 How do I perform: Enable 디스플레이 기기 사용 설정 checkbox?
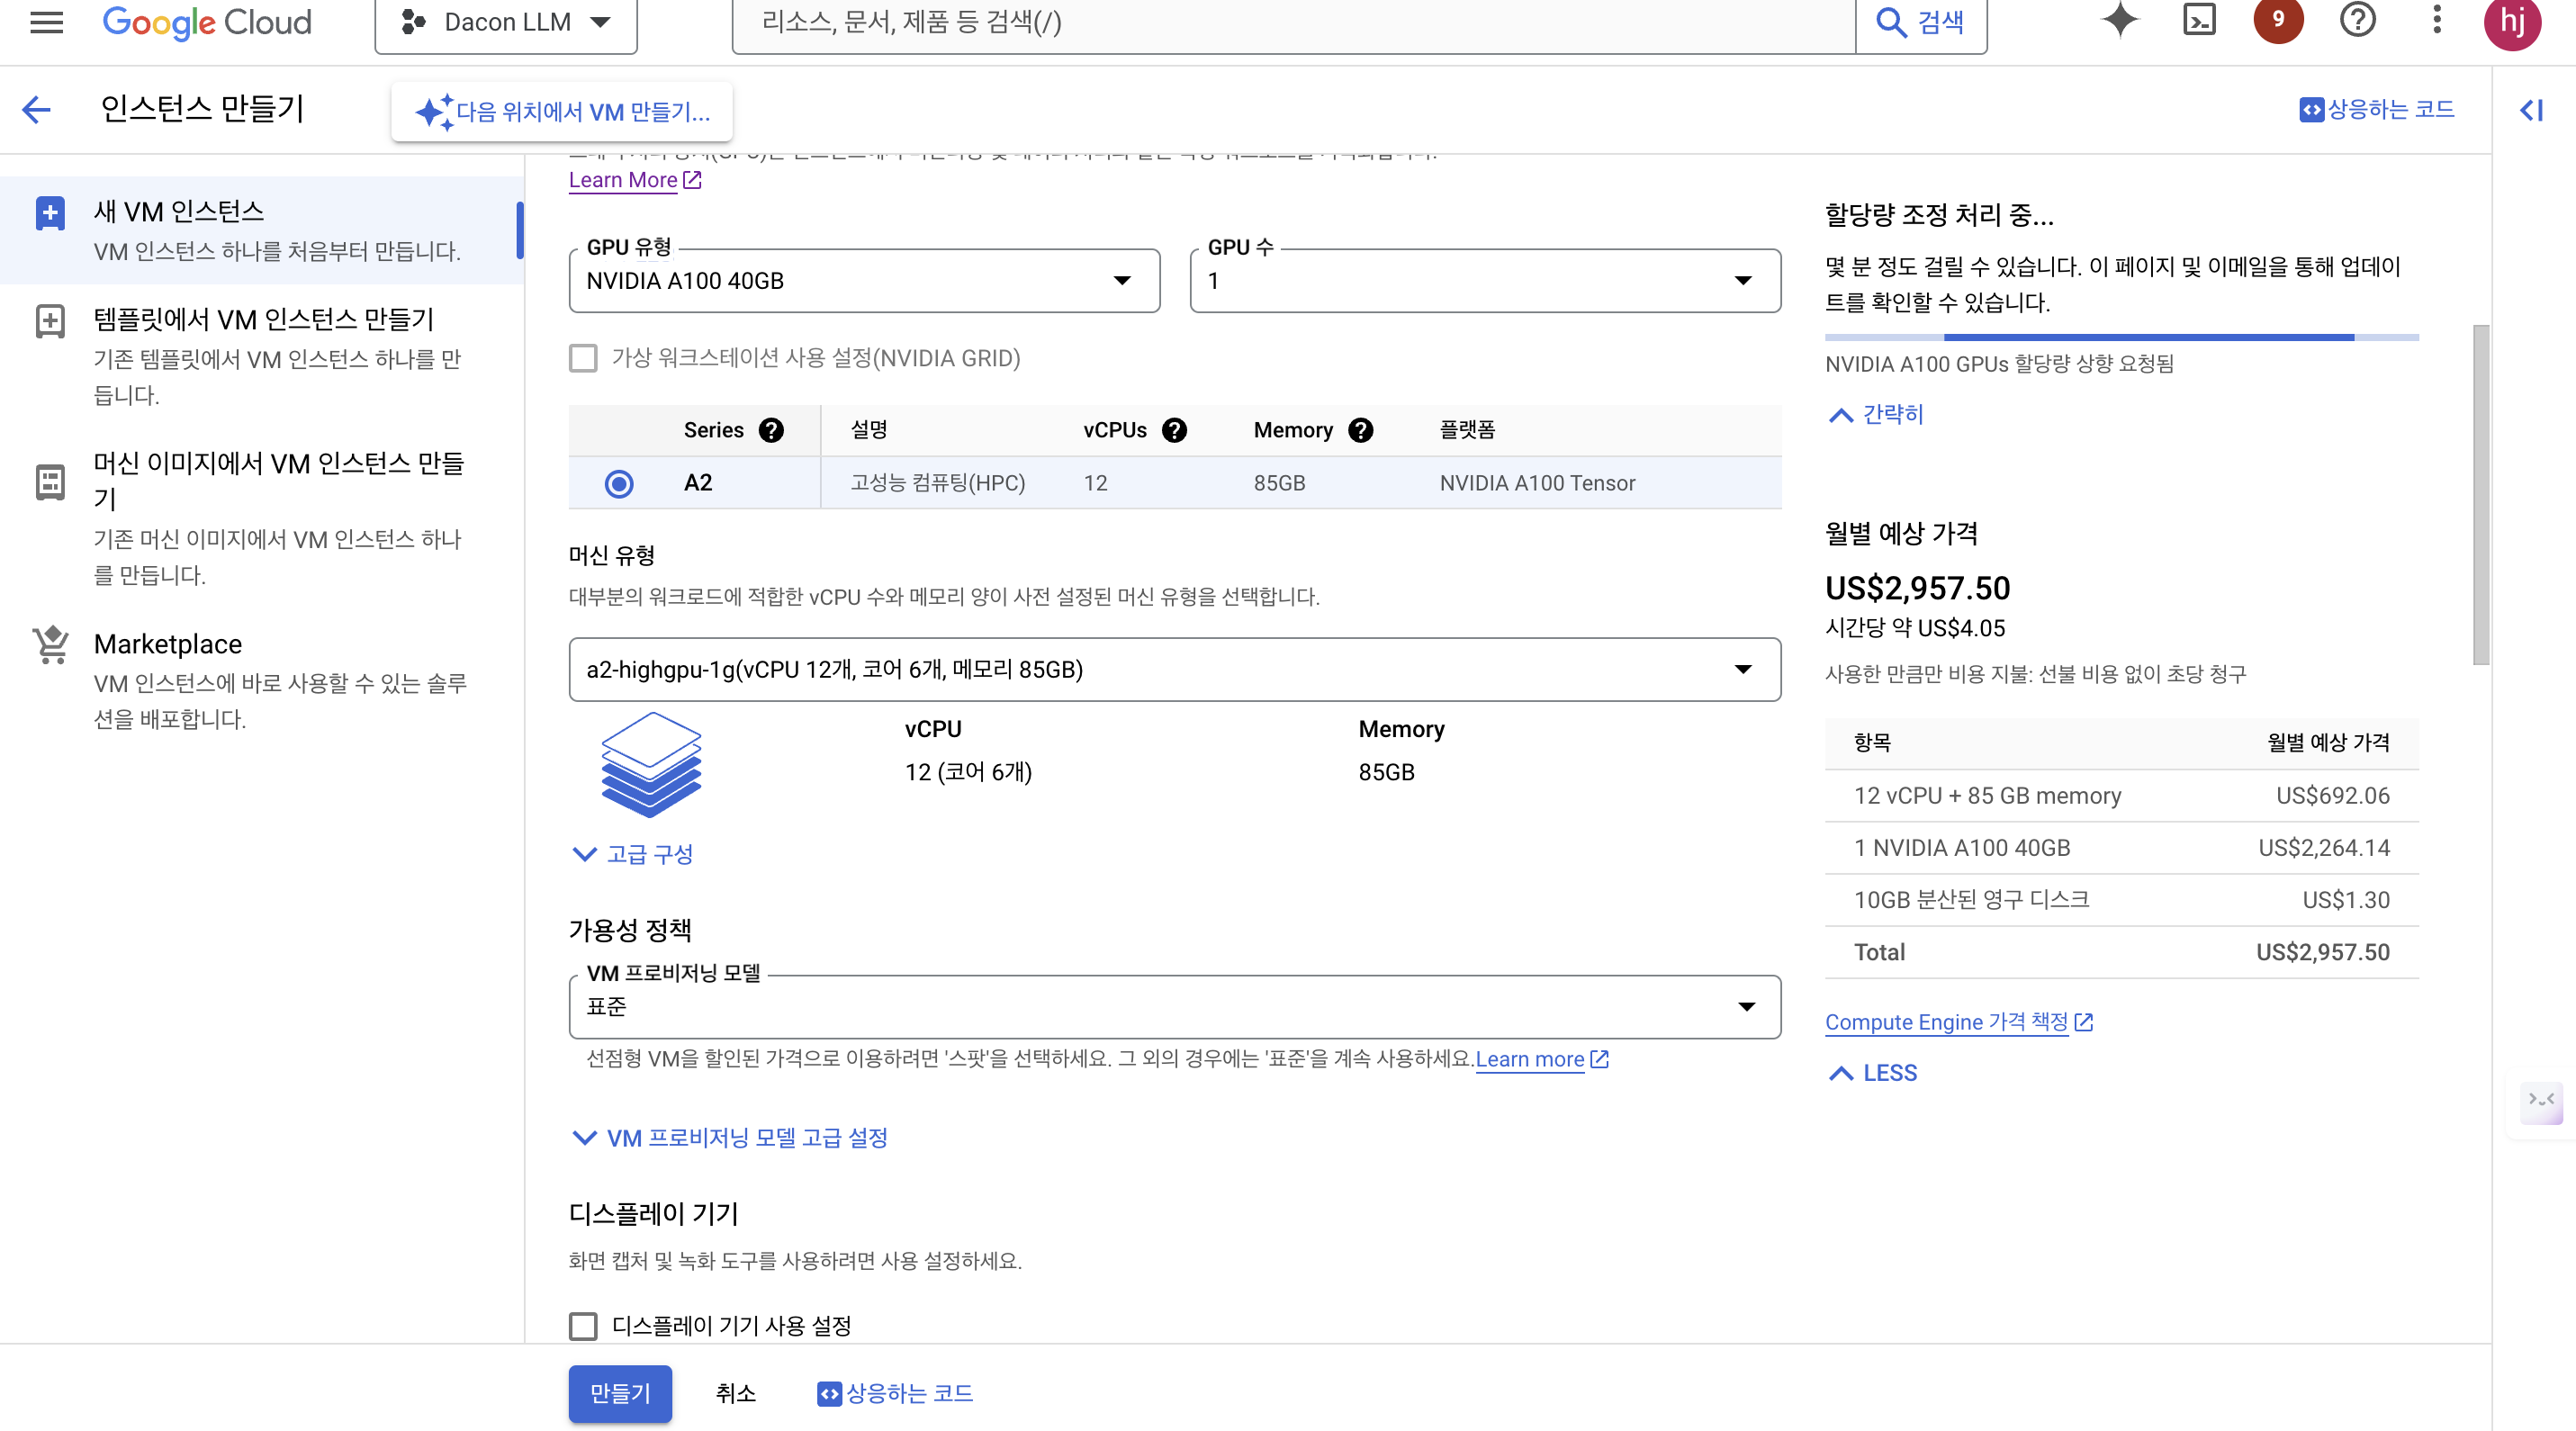[583, 1326]
